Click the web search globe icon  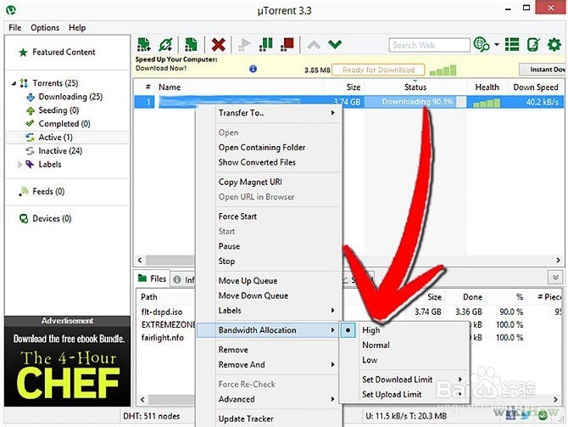[x=482, y=45]
